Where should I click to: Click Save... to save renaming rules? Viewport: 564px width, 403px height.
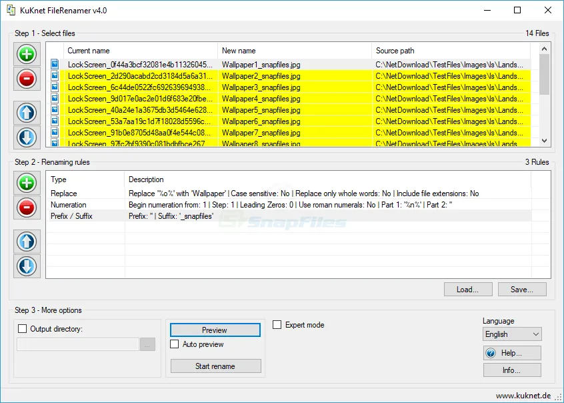(x=522, y=289)
